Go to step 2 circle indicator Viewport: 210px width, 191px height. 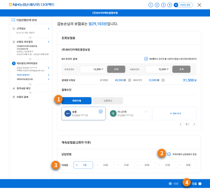[x=157, y=5]
